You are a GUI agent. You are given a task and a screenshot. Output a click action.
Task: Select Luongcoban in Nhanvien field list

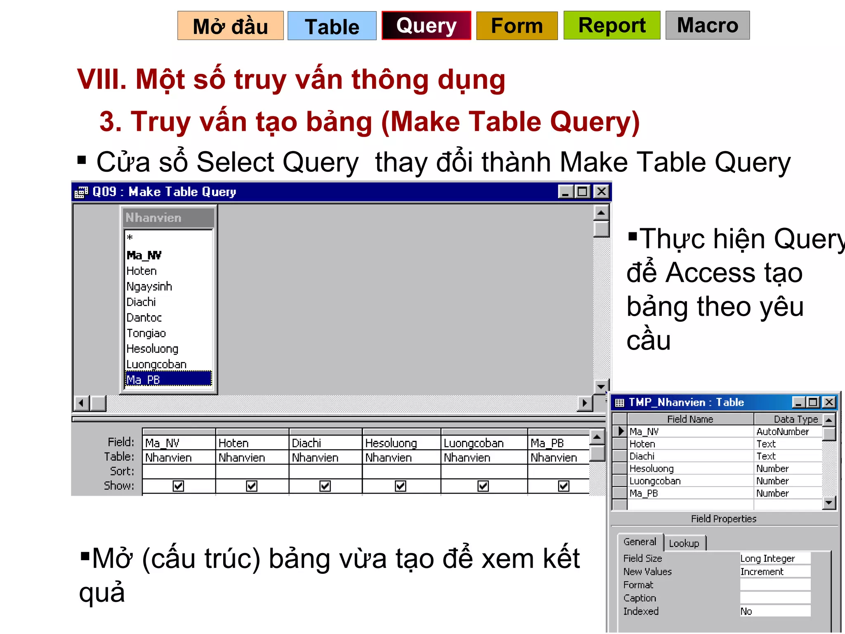[169, 364]
